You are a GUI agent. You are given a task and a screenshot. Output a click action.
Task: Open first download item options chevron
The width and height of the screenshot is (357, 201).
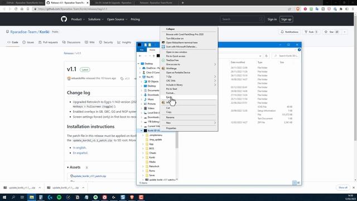click(x=40, y=188)
